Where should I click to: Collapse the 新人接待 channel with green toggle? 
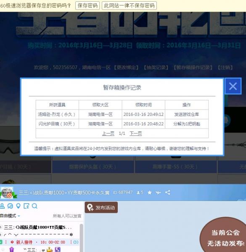coord(1,242)
